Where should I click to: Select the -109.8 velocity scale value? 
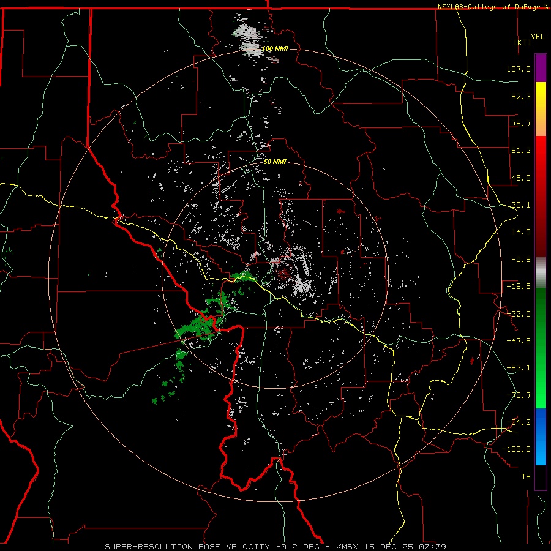[x=516, y=449]
